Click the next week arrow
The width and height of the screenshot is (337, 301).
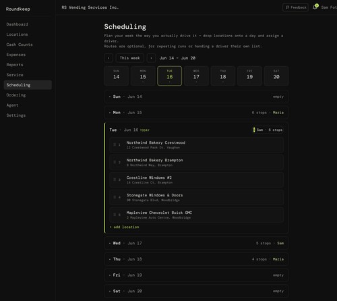tap(151, 58)
